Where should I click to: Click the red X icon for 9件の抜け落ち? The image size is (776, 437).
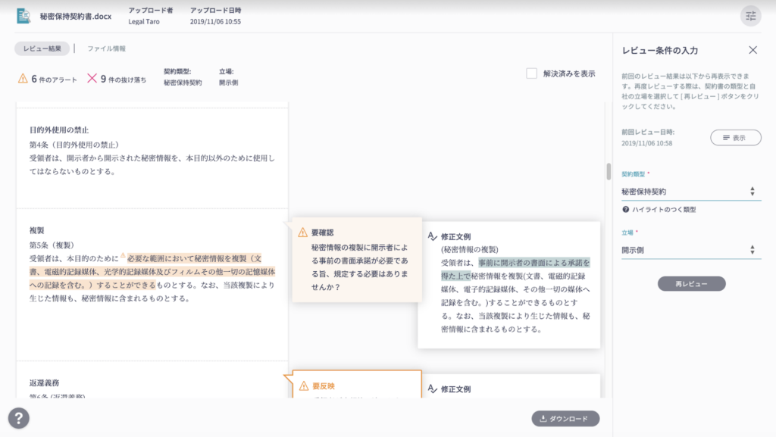click(x=92, y=78)
